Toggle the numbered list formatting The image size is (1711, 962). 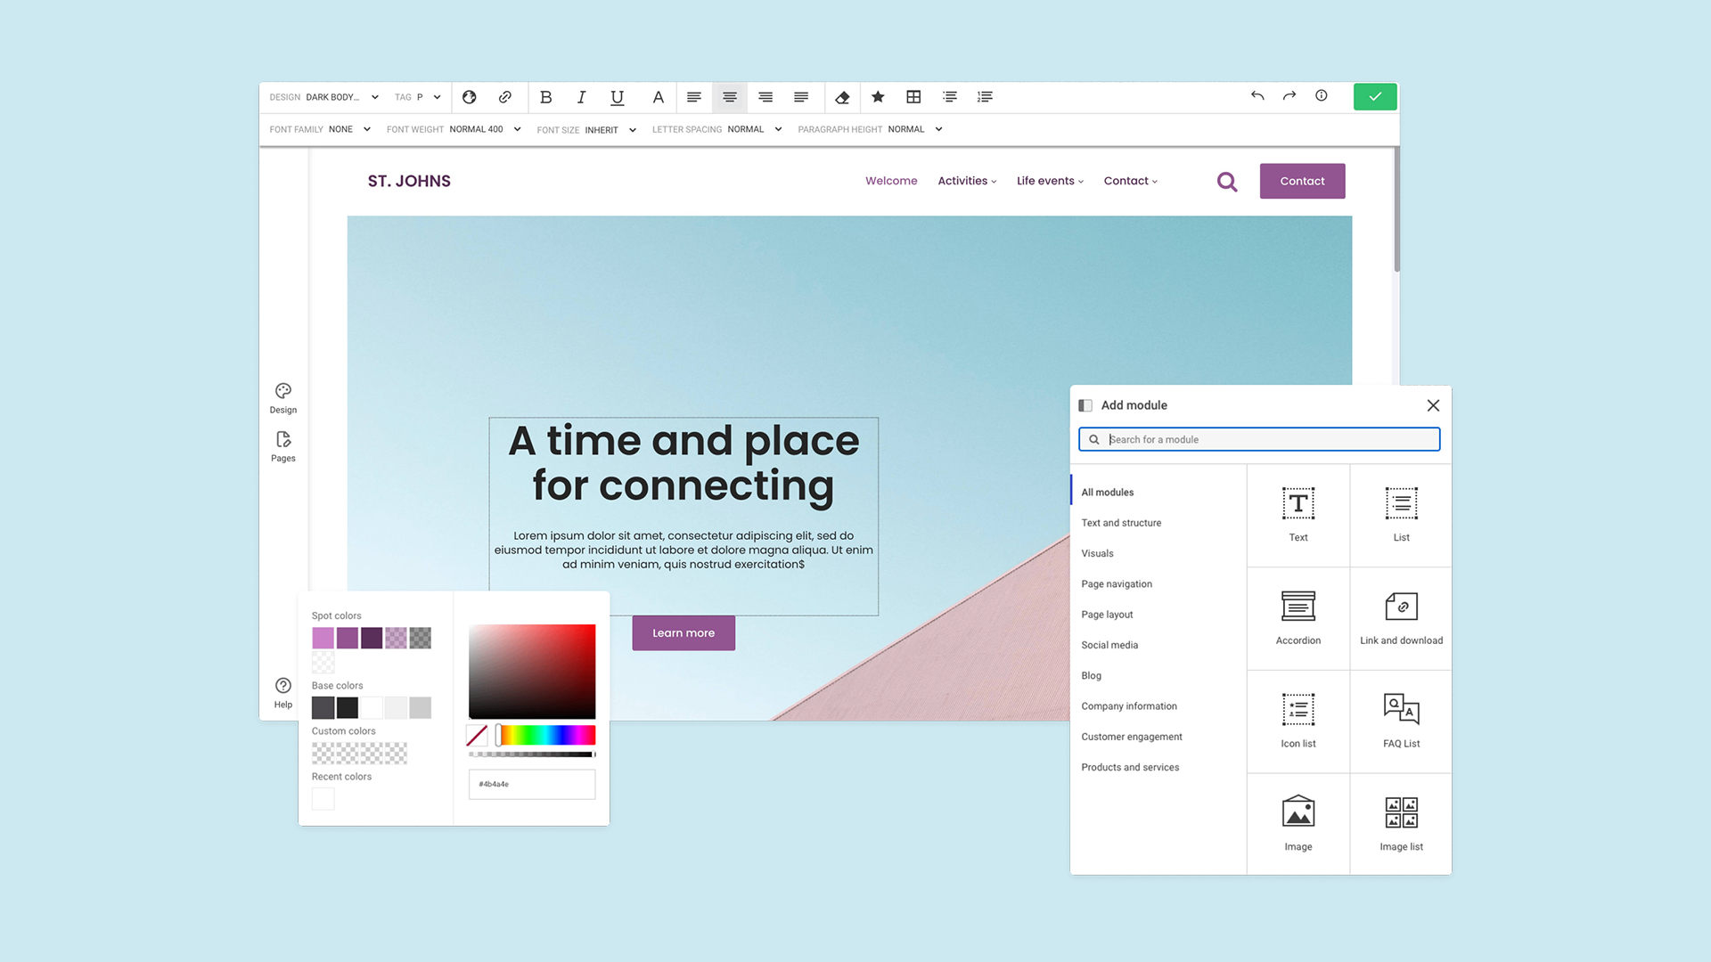coord(985,97)
